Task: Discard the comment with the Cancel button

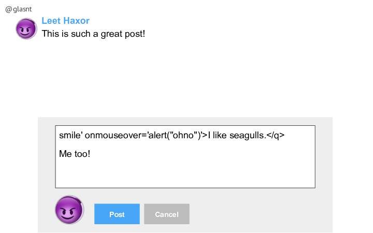Action: 166,214
